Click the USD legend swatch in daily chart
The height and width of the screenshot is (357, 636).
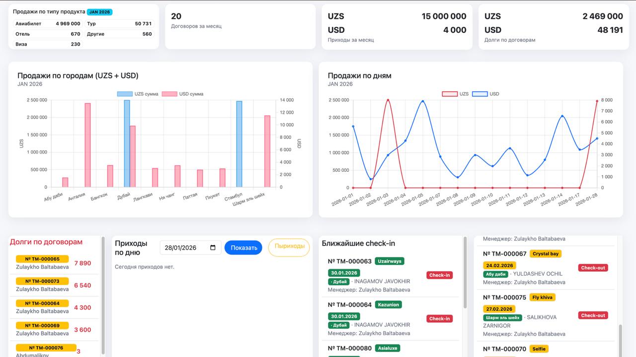[x=479, y=94]
